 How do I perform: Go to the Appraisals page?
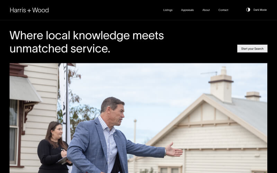click(x=187, y=10)
